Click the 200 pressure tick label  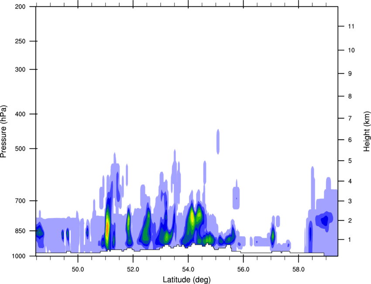coord(20,7)
